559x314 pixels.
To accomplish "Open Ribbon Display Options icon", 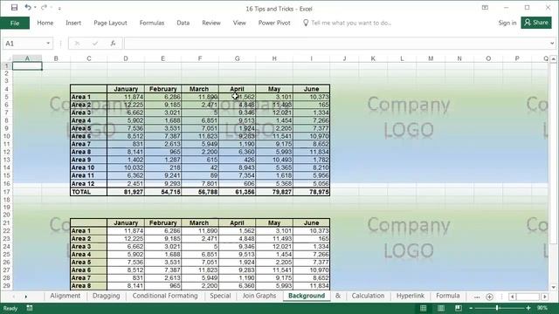I will [x=485, y=8].
